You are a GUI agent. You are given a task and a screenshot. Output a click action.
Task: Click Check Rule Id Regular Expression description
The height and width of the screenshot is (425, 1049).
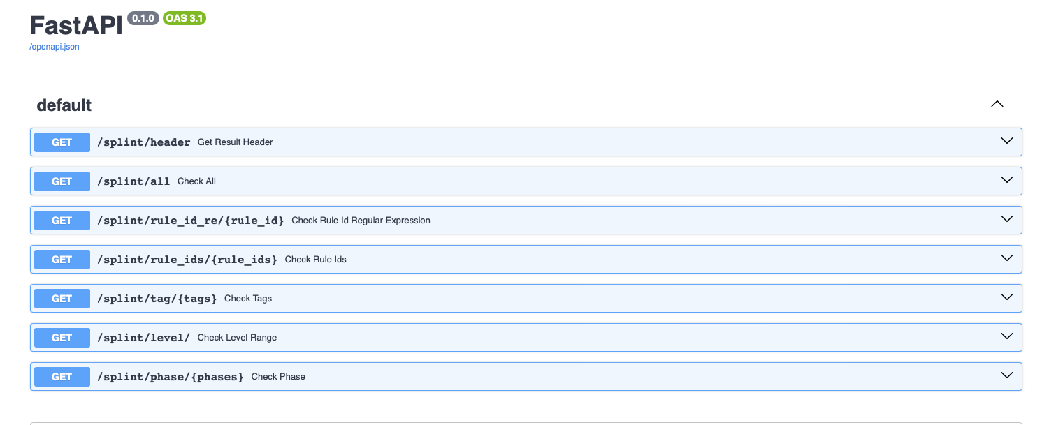[x=361, y=221]
